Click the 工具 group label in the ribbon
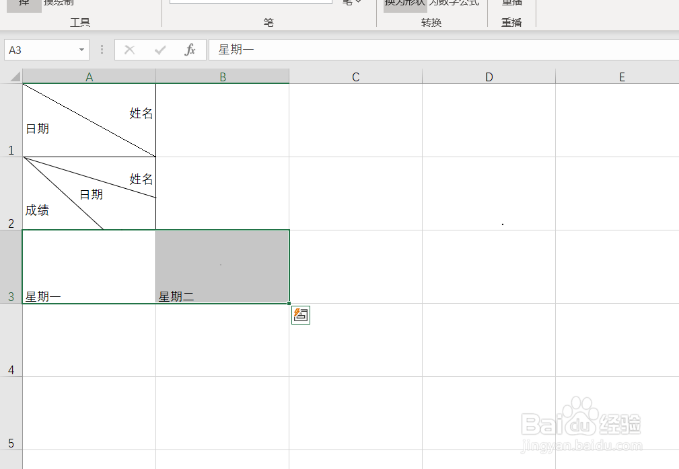Viewport: 679px width, 469px height. coord(80,22)
